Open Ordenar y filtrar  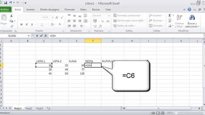point(179,21)
